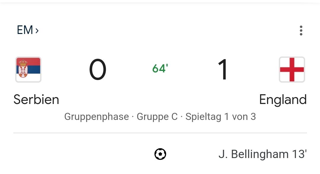The height and width of the screenshot is (174, 320).
Task: Open the three-dot more options menu
Action: pos(301,30)
